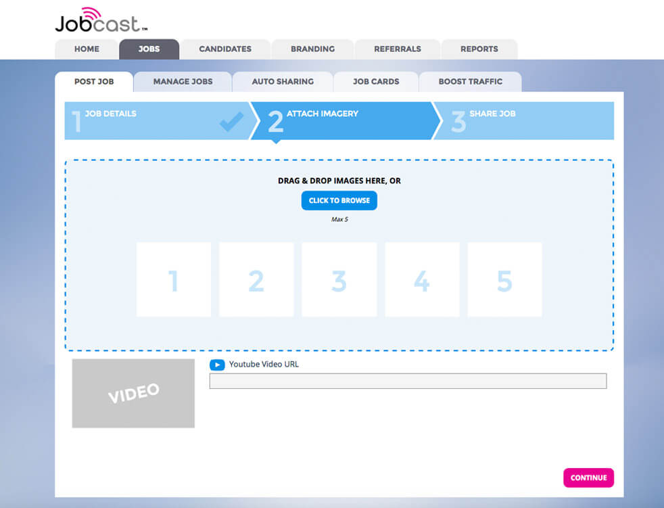
Task: Switch to the Referrals tab
Action: pyautogui.click(x=398, y=49)
